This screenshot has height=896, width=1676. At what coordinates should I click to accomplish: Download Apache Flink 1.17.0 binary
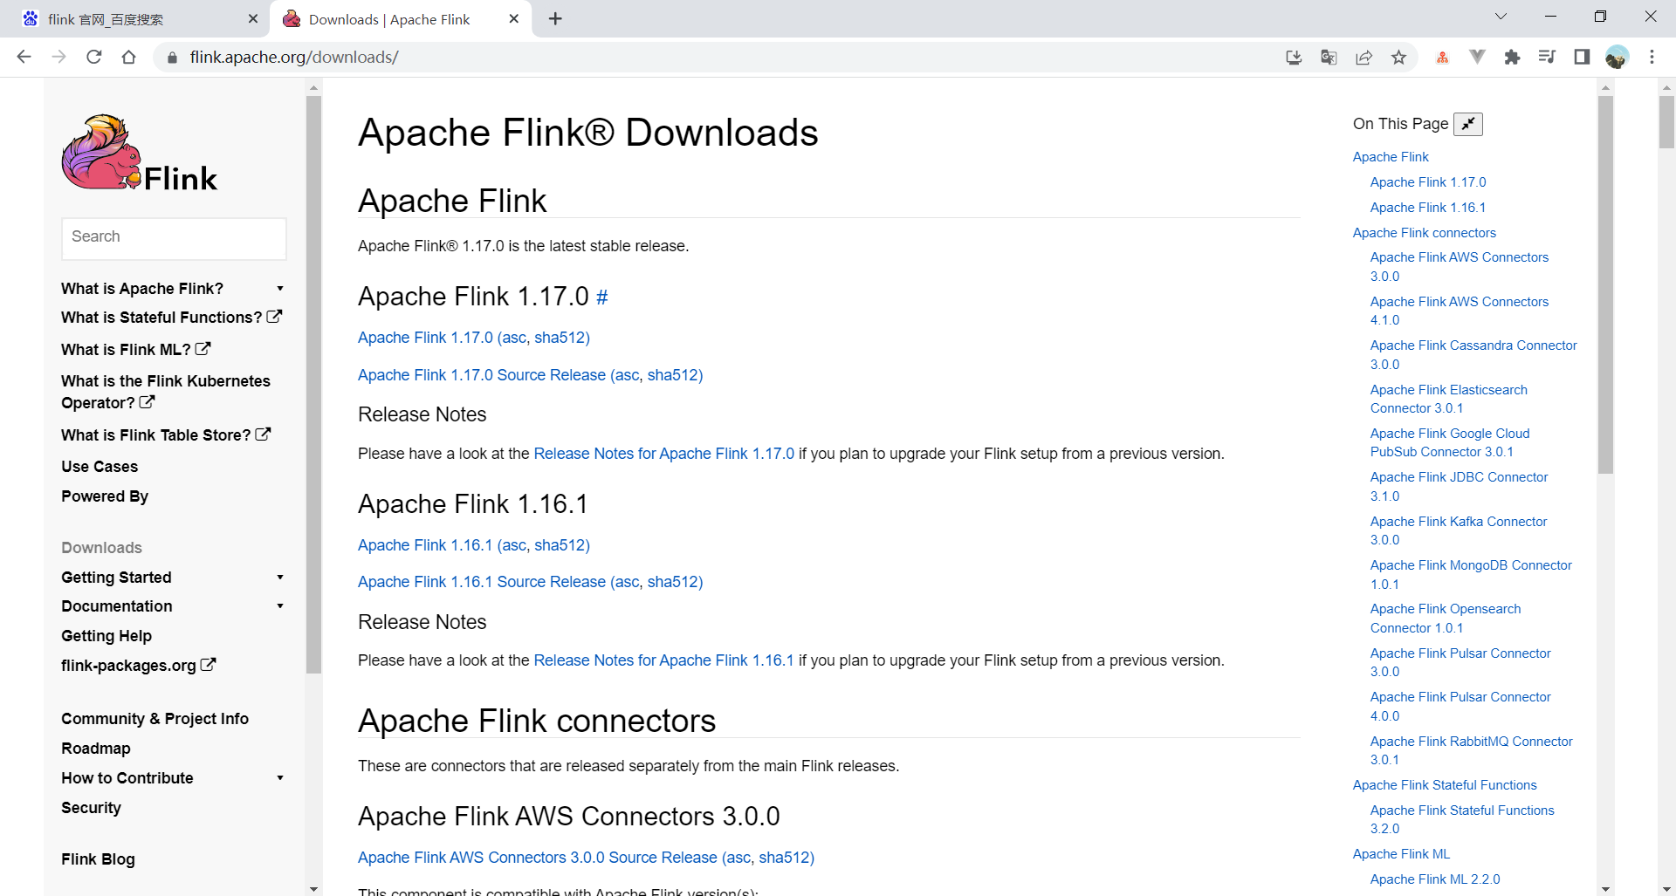point(425,338)
